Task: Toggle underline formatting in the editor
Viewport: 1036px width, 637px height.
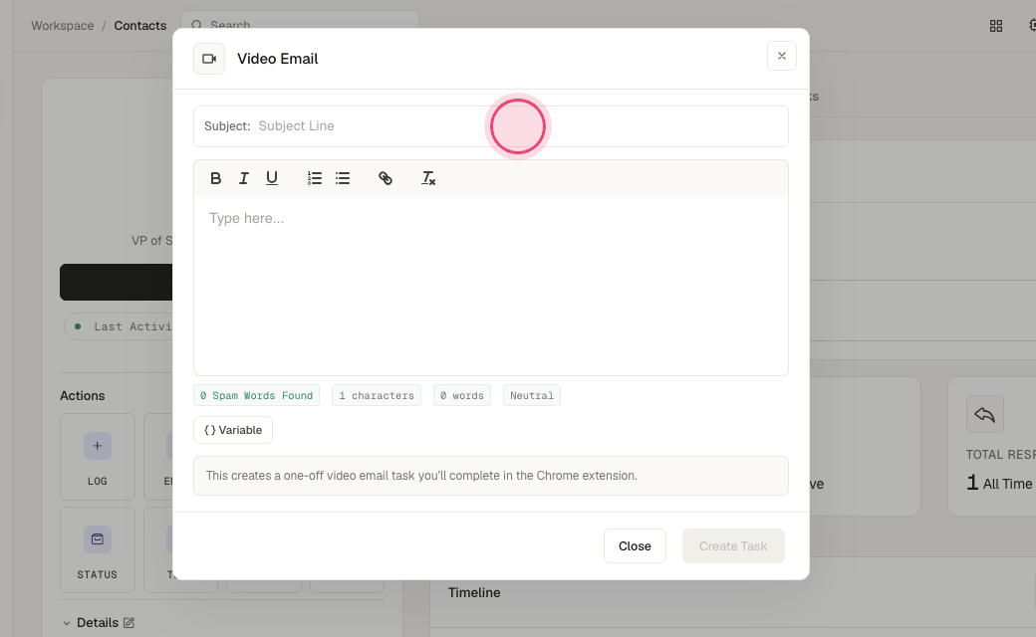Action: pyautogui.click(x=272, y=178)
